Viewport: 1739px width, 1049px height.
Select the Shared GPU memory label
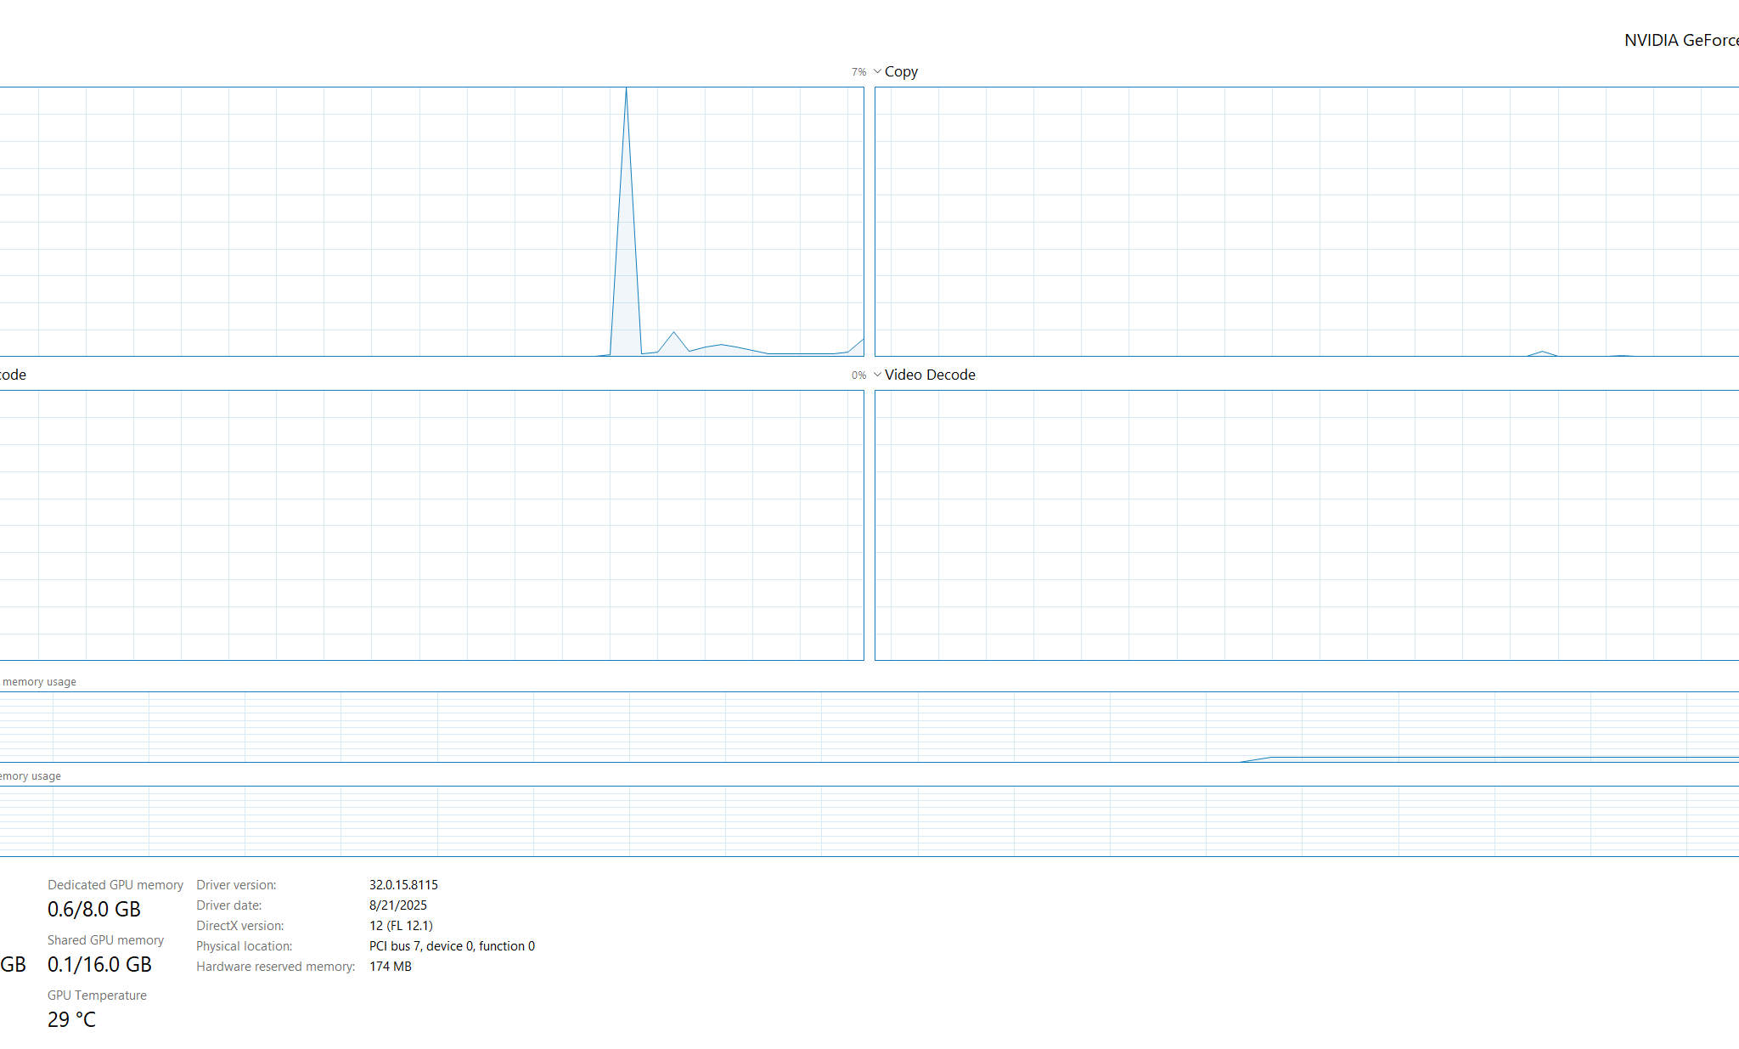[x=105, y=940]
